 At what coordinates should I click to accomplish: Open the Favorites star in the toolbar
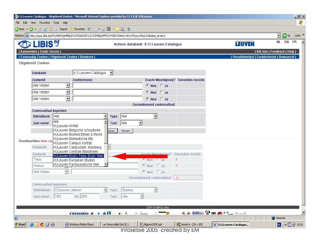[77, 29]
